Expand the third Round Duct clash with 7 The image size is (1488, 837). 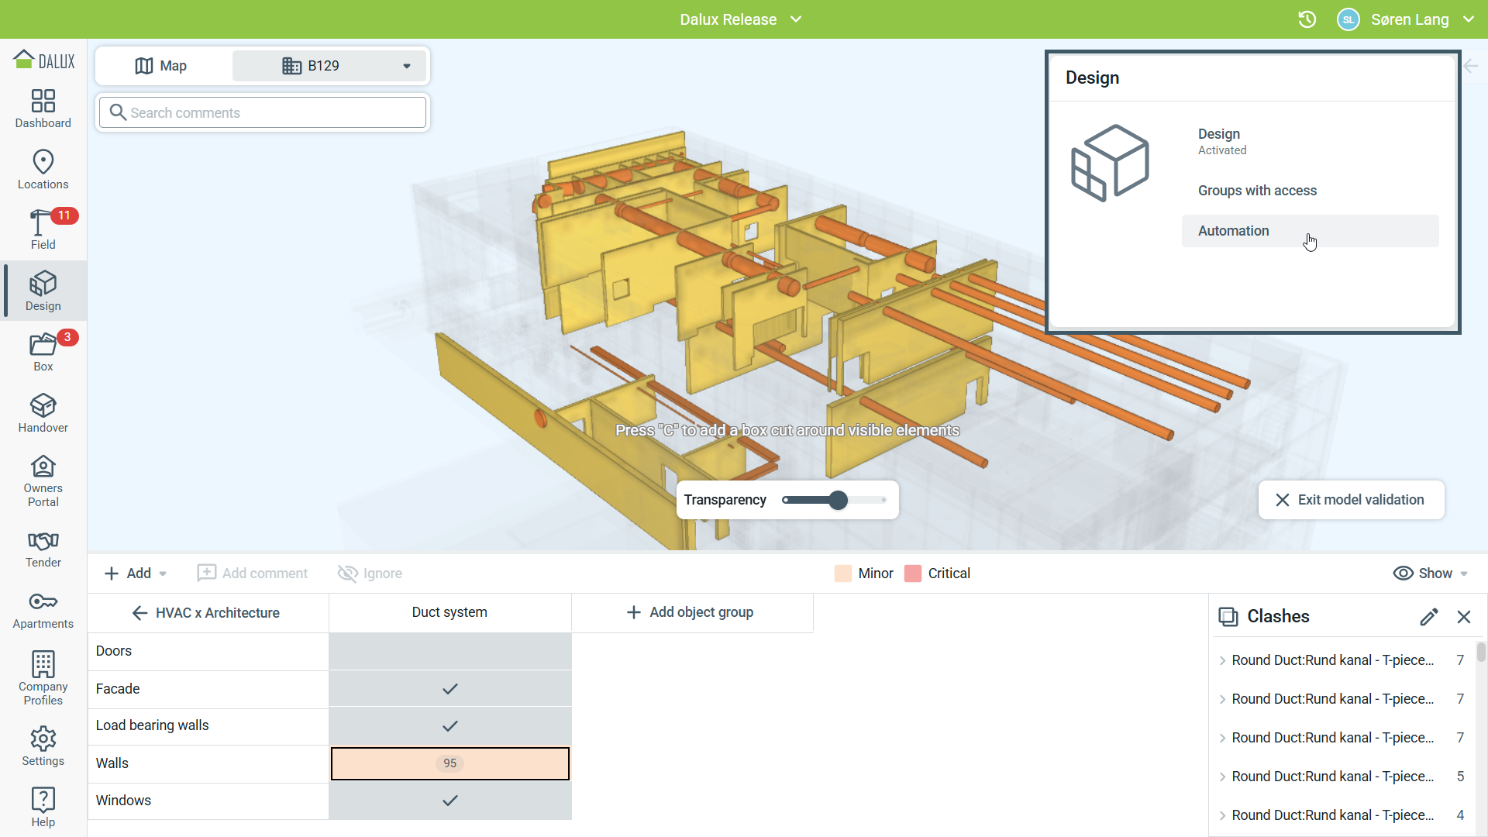pos(1222,738)
